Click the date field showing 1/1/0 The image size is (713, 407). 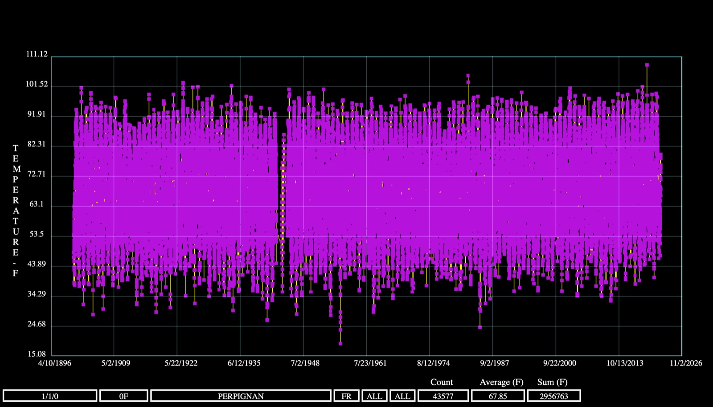(50, 396)
